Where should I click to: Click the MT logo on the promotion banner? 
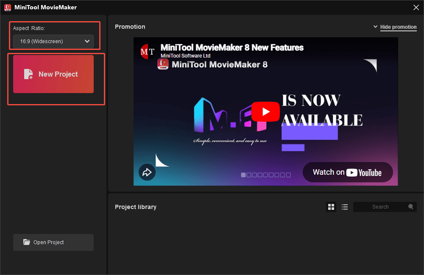[x=147, y=52]
